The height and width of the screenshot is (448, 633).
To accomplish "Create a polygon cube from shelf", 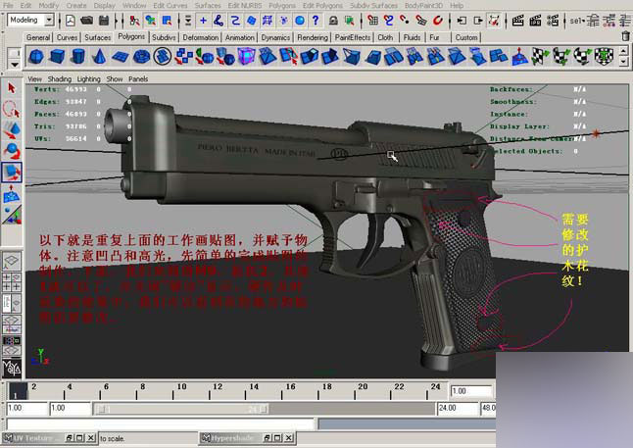I will (x=57, y=57).
